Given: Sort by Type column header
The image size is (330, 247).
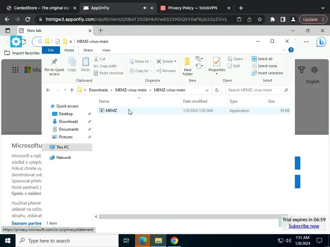Looking at the screenshot, I should coord(247,101).
